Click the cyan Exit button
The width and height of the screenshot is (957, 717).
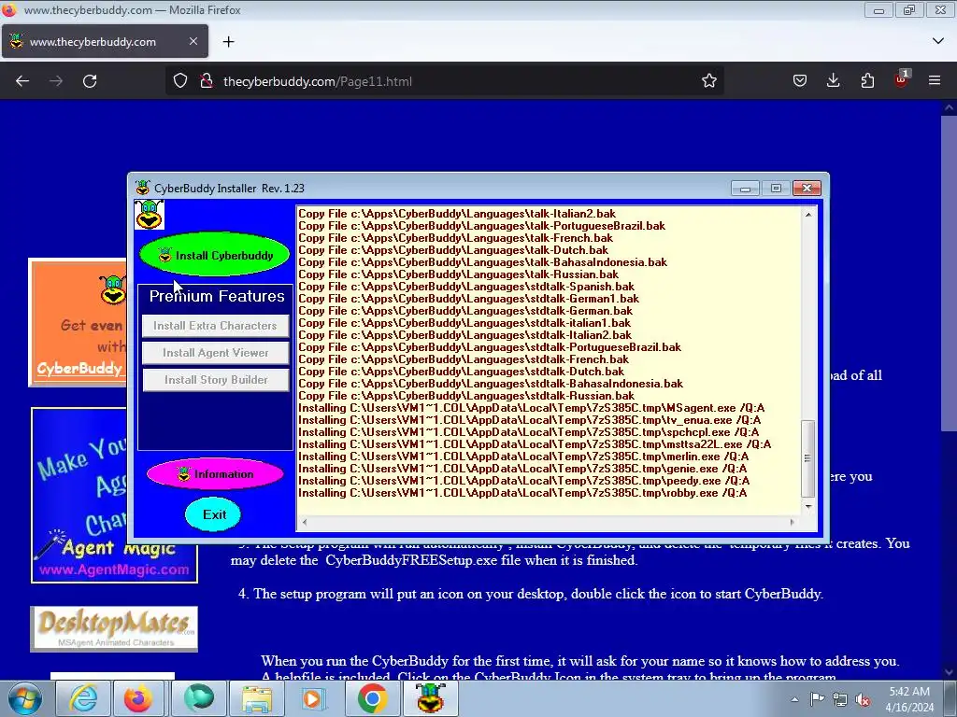pyautogui.click(x=213, y=514)
